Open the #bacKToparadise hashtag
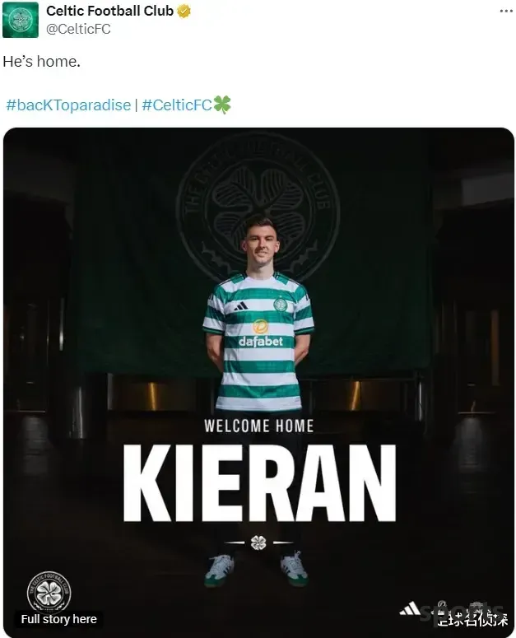Viewport: 516px width, 638px height. [x=68, y=105]
